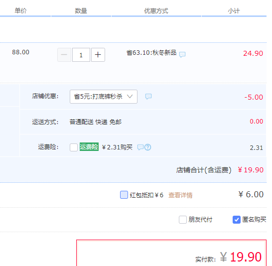
Task: Open the 省5元:打底裤秒杀 dropdown
Action: click(104, 97)
